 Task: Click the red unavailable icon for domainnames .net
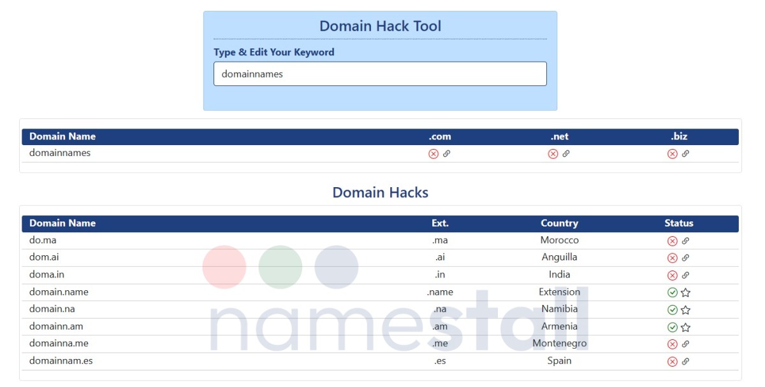click(x=552, y=153)
